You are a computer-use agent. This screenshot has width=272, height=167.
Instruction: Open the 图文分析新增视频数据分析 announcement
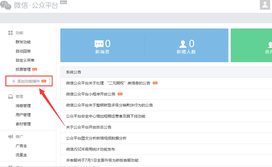tap(96, 138)
